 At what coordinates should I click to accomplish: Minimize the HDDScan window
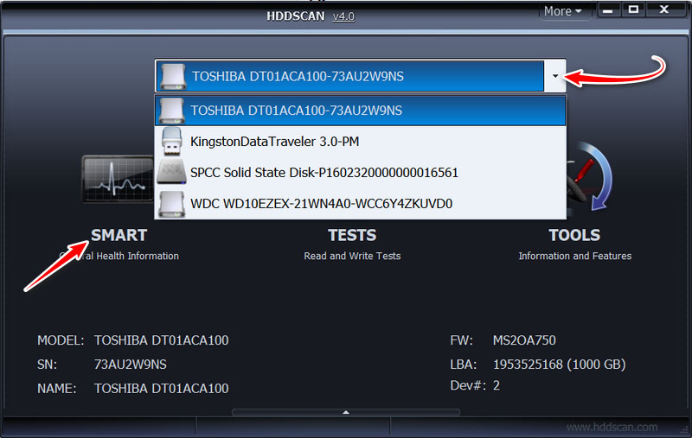pyautogui.click(x=608, y=10)
